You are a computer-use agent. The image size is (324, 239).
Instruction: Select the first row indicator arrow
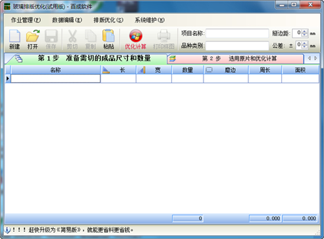point(8,79)
